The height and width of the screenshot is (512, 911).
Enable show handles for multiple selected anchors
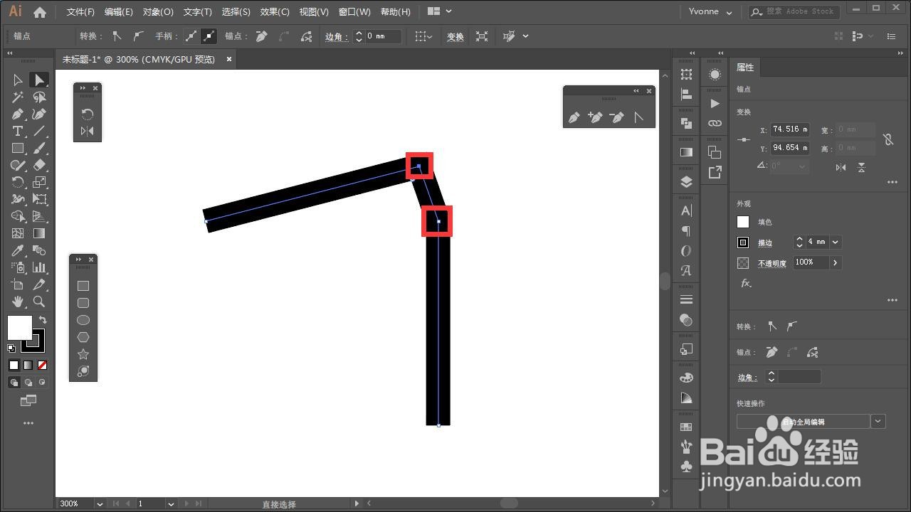pos(191,36)
